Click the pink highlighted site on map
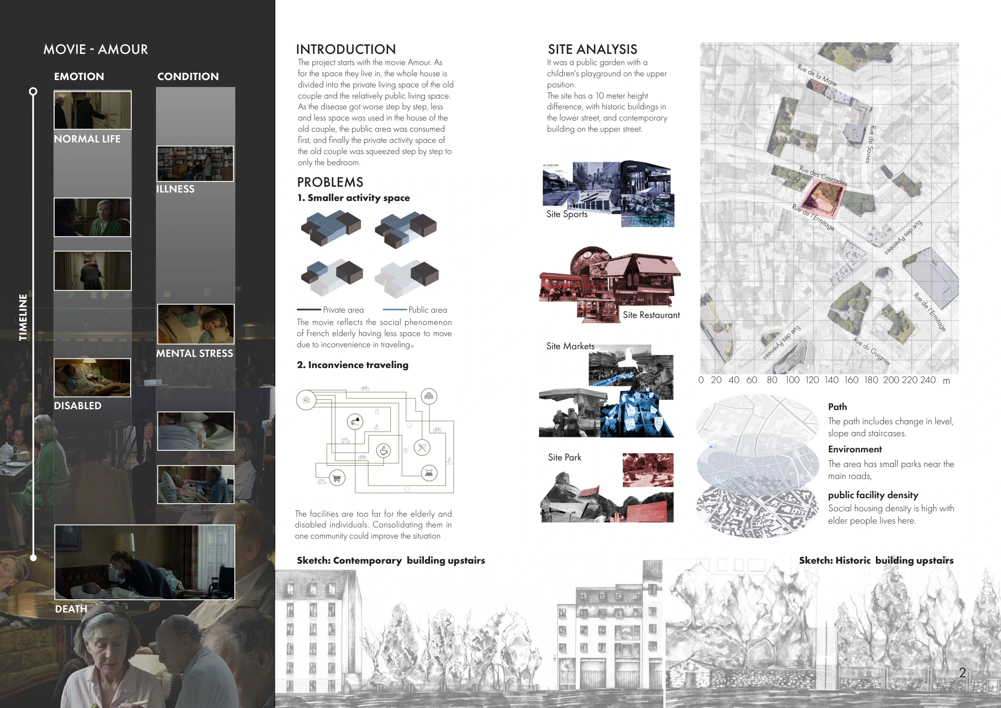This screenshot has height=708, width=1001. coord(823,199)
